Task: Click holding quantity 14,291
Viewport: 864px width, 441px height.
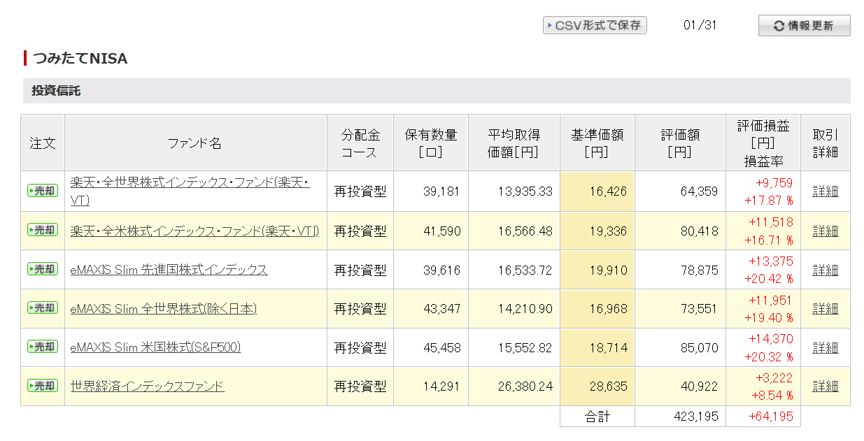Action: tap(441, 386)
